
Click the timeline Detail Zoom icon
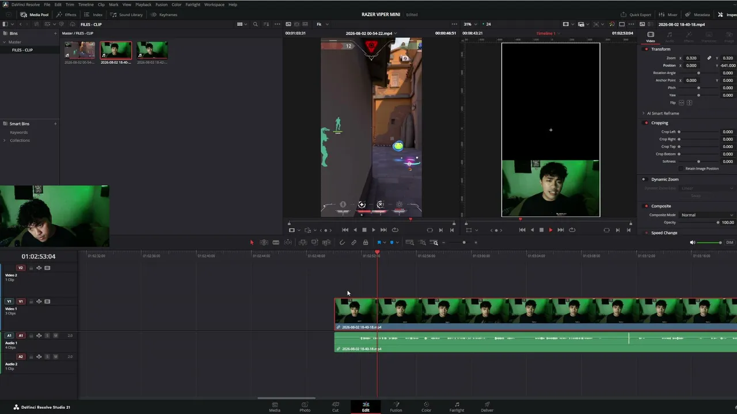tap(422, 243)
